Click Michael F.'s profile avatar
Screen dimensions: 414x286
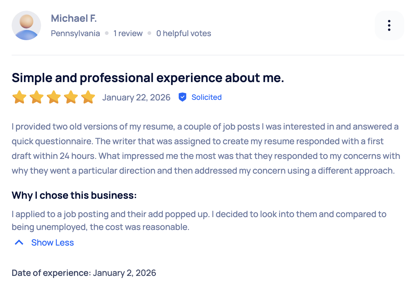coord(26,25)
